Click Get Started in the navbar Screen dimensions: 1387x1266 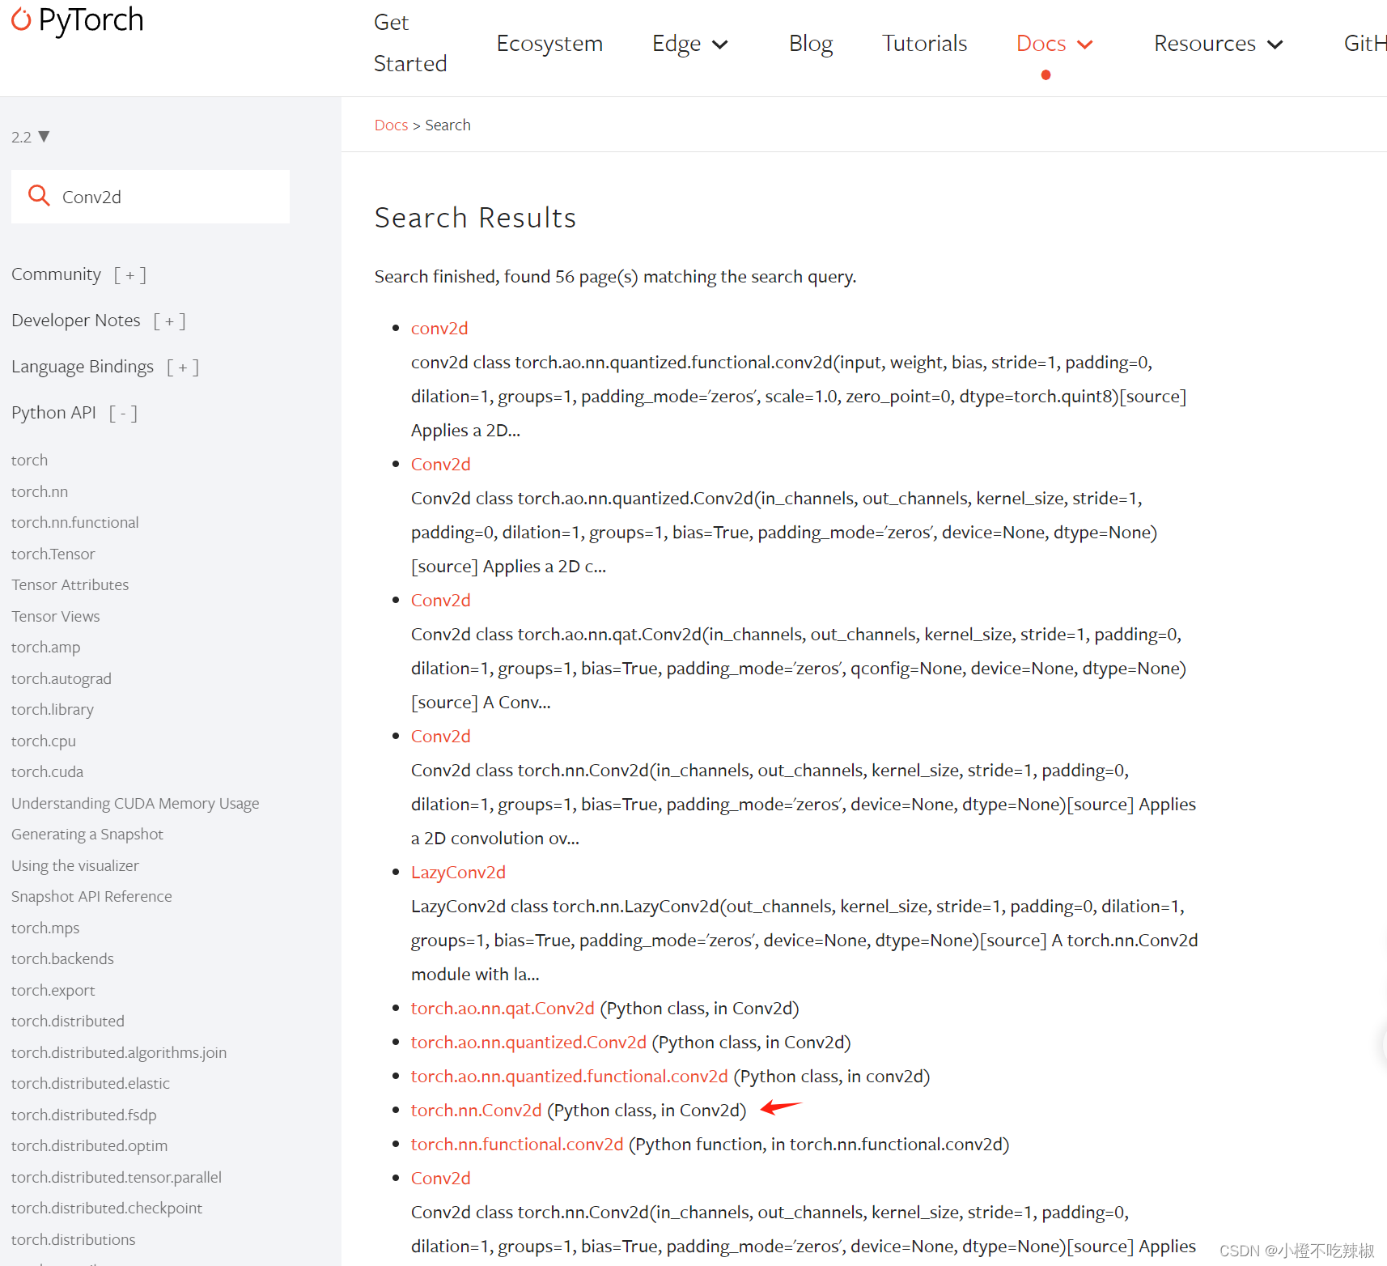tap(409, 42)
